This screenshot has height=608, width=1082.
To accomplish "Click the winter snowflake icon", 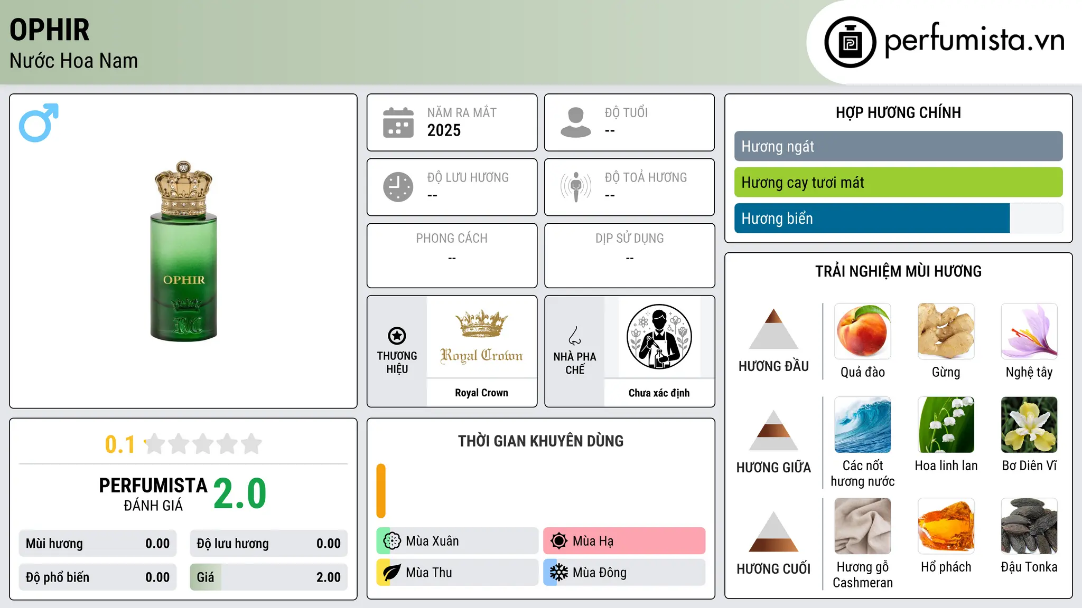I will point(559,572).
